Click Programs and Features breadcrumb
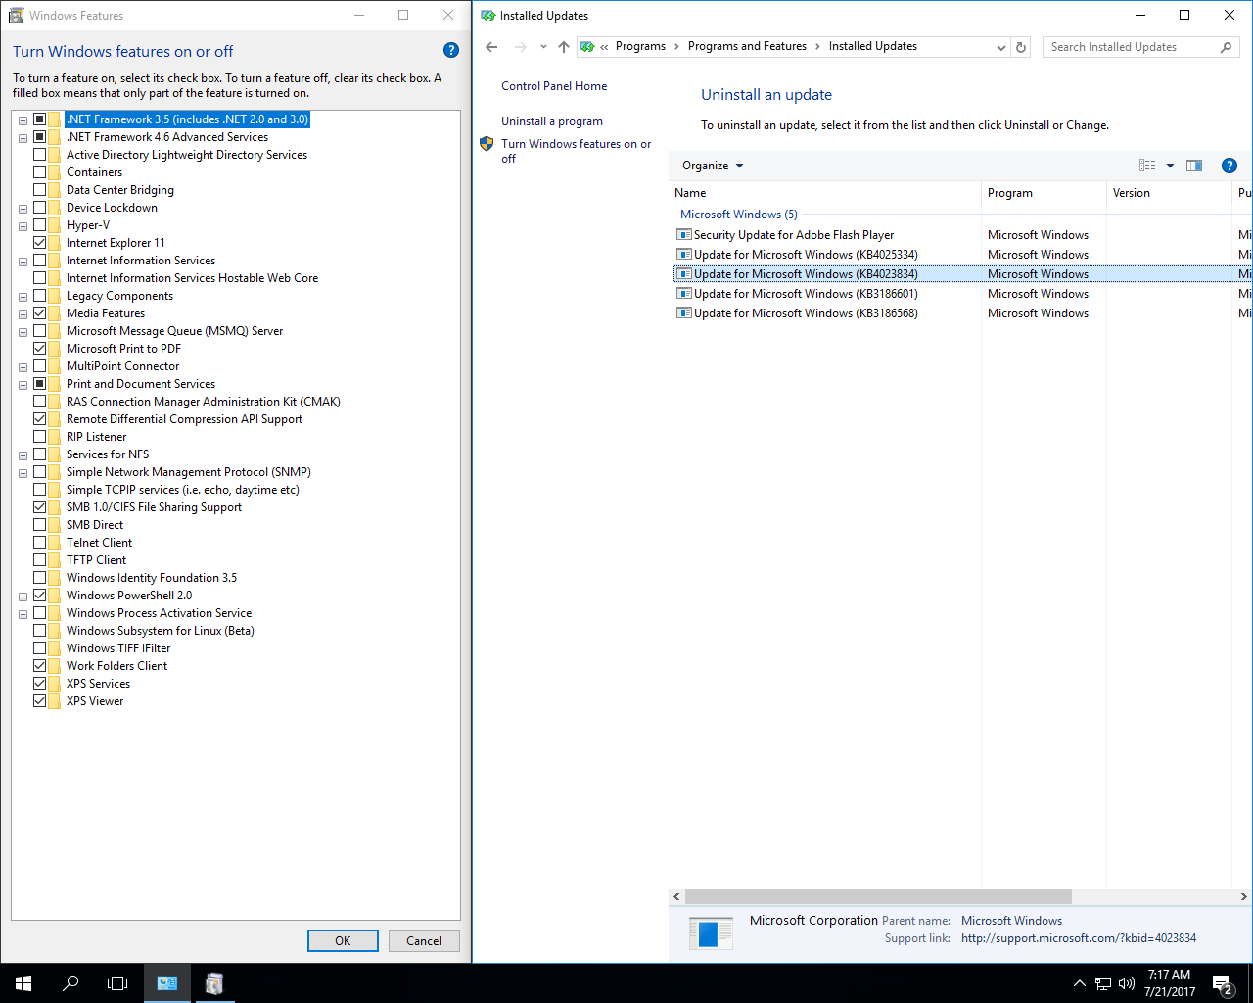 747,46
